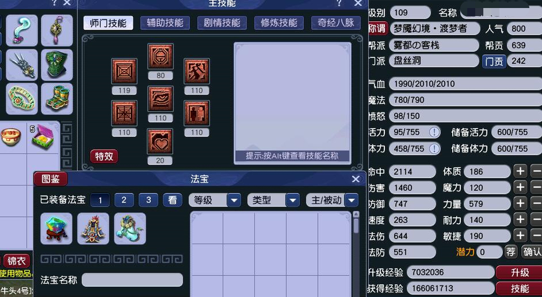Click the 雾都の客栈 guild name
Screen dimensions: 542x297
coord(416,45)
